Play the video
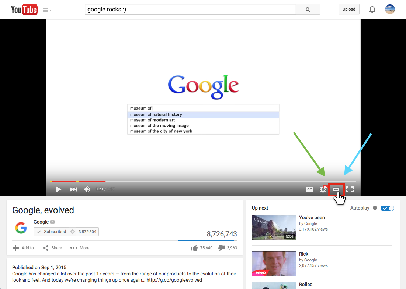 coord(59,189)
